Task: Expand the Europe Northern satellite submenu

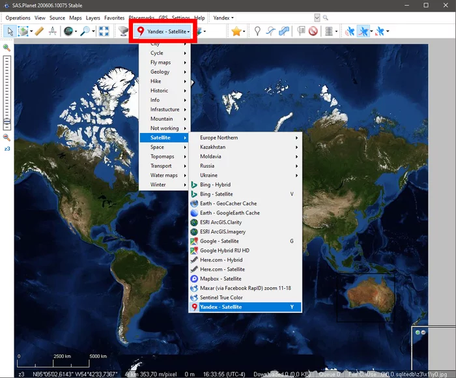Action: pos(245,138)
